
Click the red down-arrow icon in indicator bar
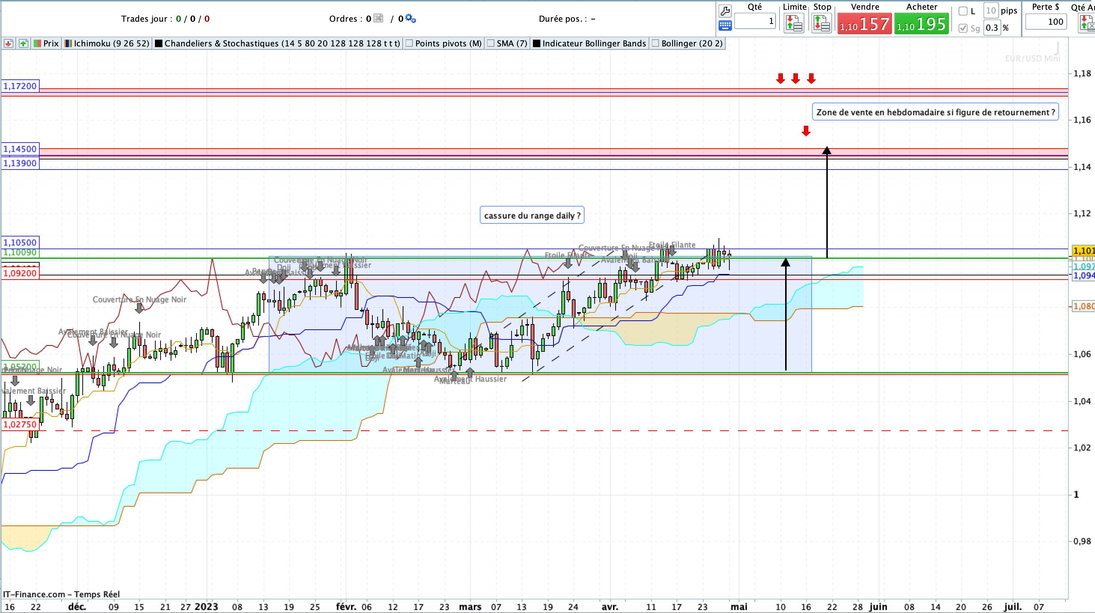[x=9, y=43]
